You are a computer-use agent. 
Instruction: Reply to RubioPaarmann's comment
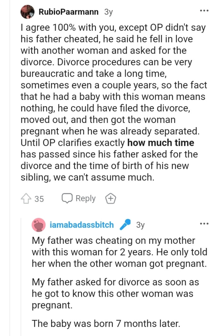[85, 198]
